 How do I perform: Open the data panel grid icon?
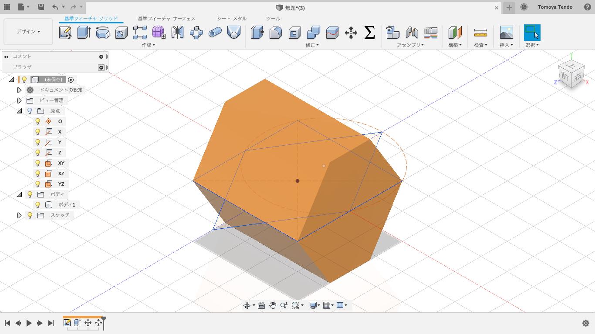pos(7,7)
